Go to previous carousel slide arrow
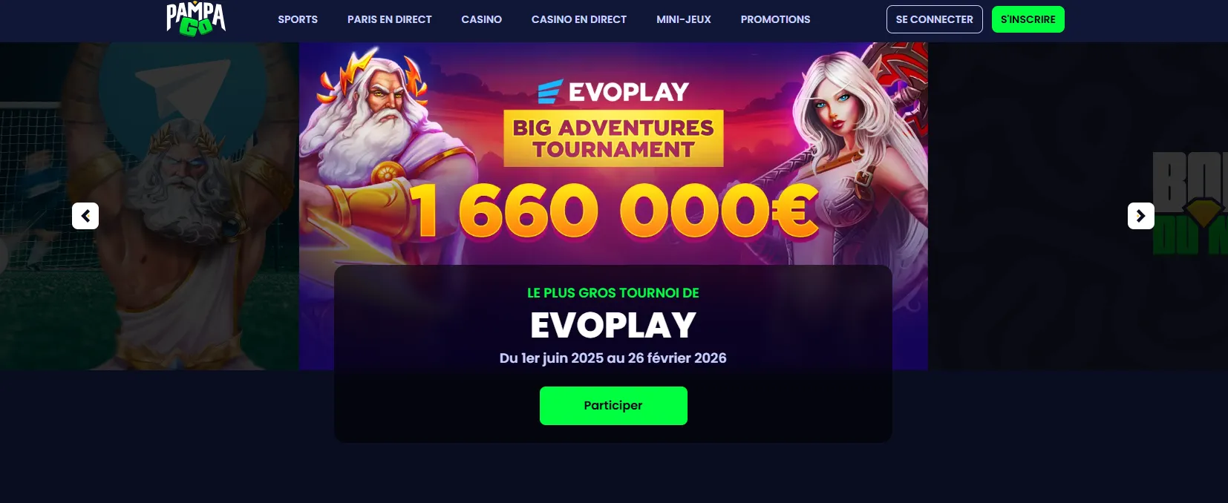 (x=85, y=216)
